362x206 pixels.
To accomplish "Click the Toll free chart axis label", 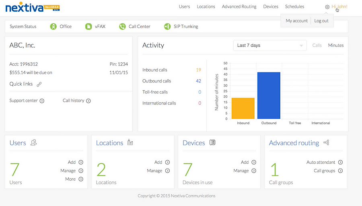I will click(295, 123).
